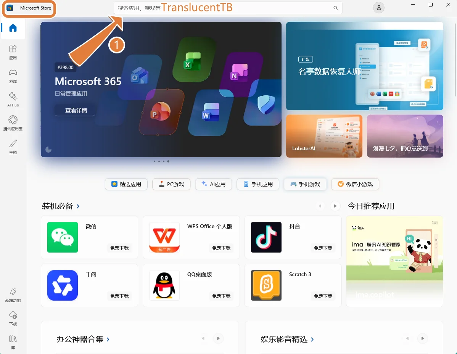Open the 游戏 section in sidebar
The height and width of the screenshot is (354, 457).
[13, 76]
